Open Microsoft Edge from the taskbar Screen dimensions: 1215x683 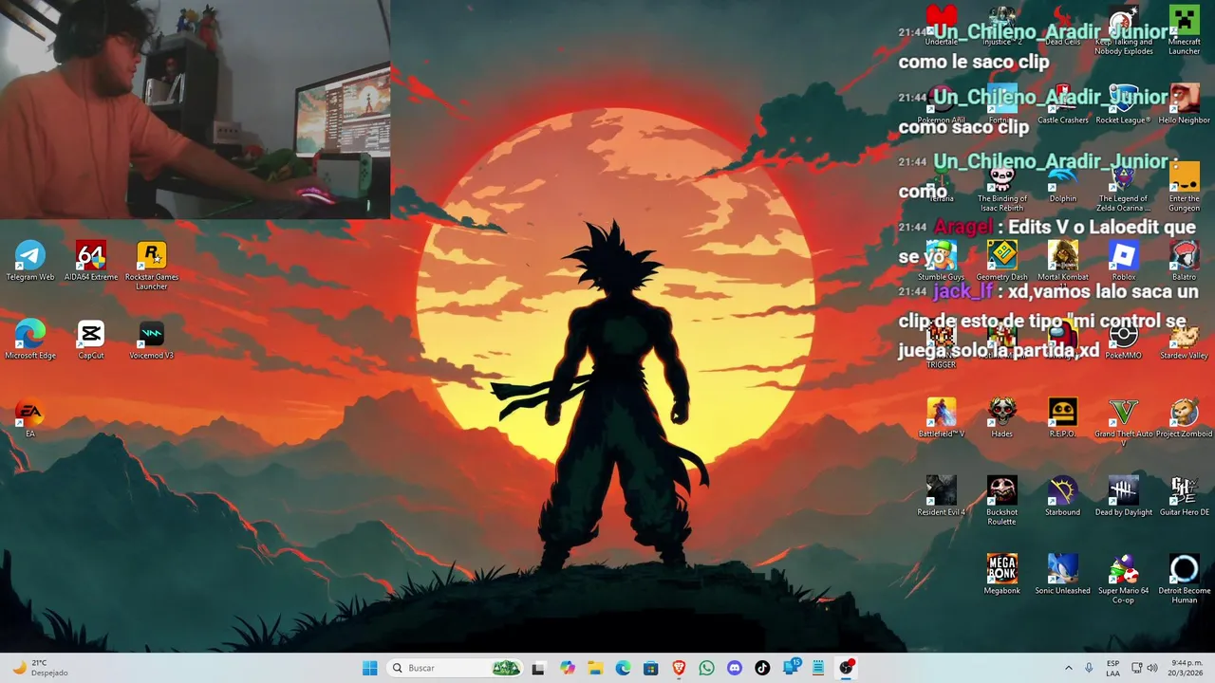[623, 668]
